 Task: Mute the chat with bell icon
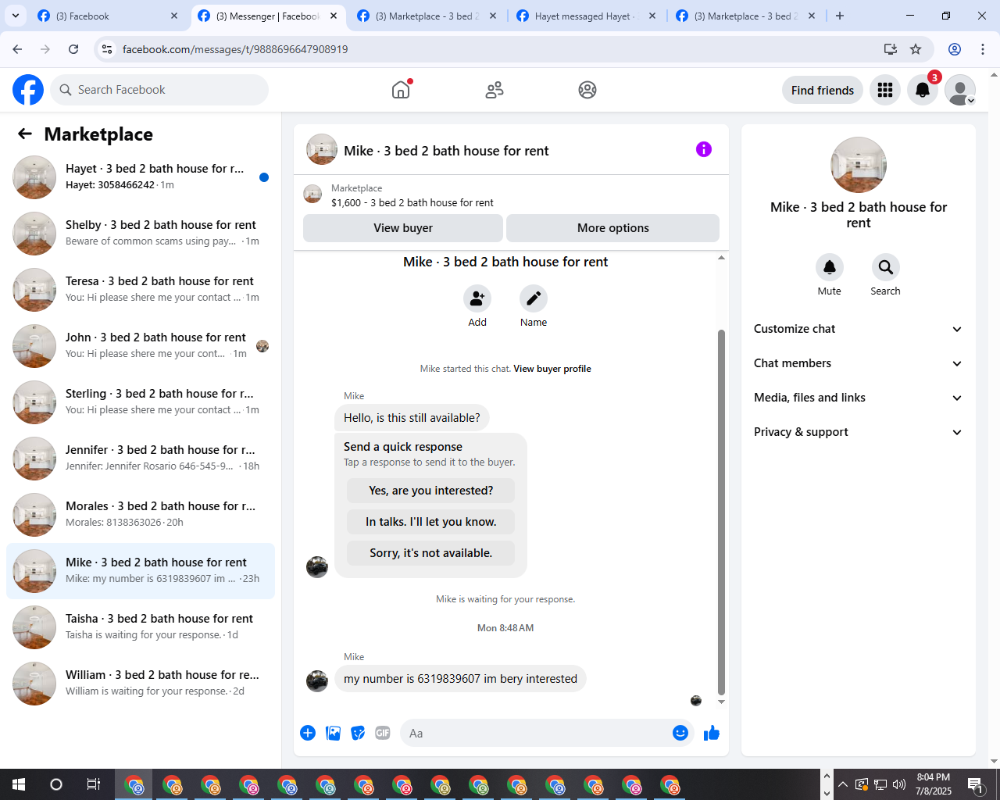830,267
